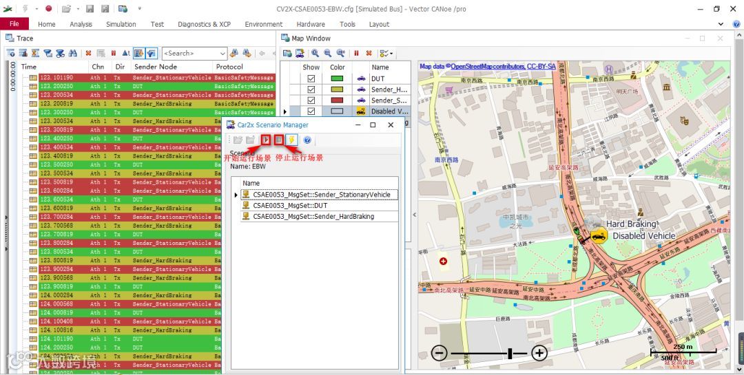Click the funnel filter icon in Trace toolbar
This screenshot has width=744, height=375.
coord(48,53)
